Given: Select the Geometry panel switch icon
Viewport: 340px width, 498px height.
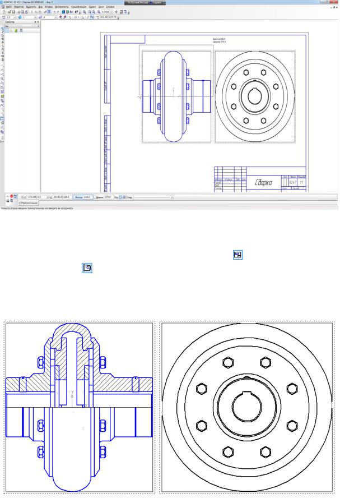Looking at the screenshot, I should pos(3,29).
